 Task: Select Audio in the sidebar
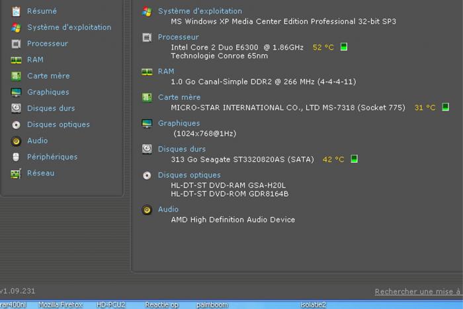pos(38,141)
